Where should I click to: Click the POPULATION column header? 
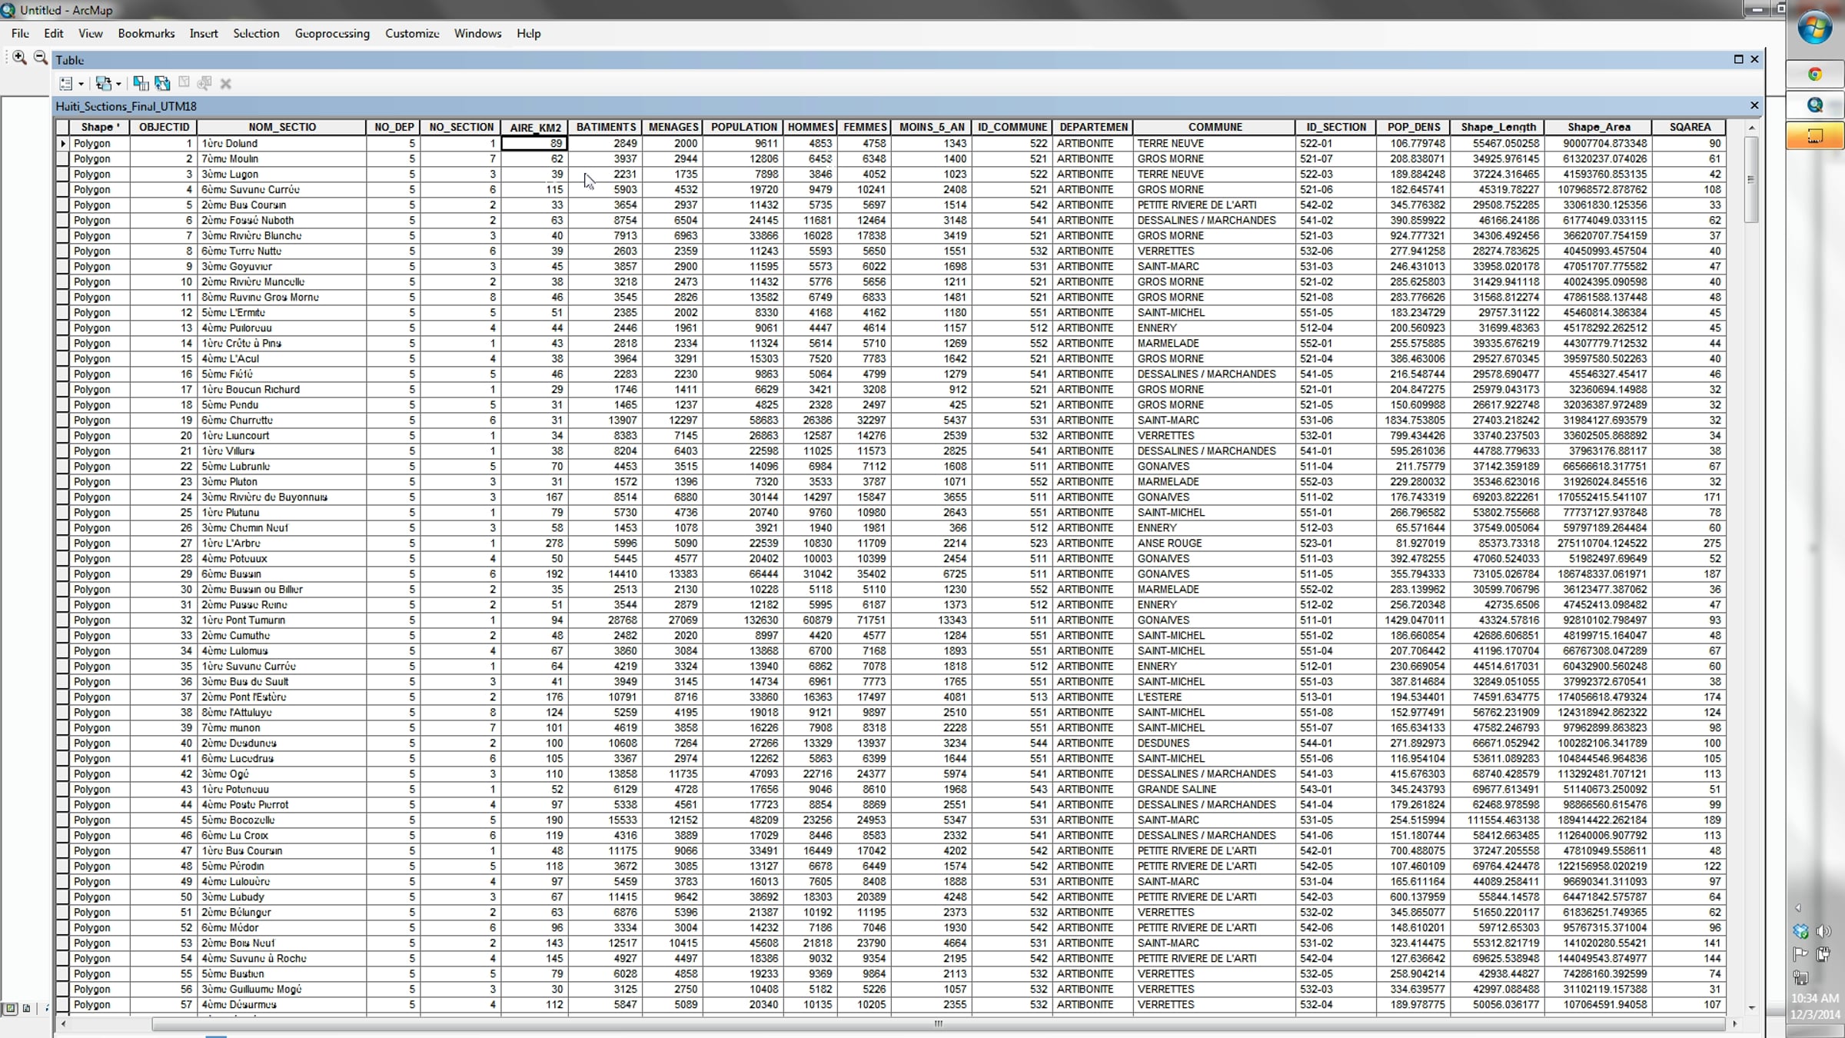pos(743,127)
